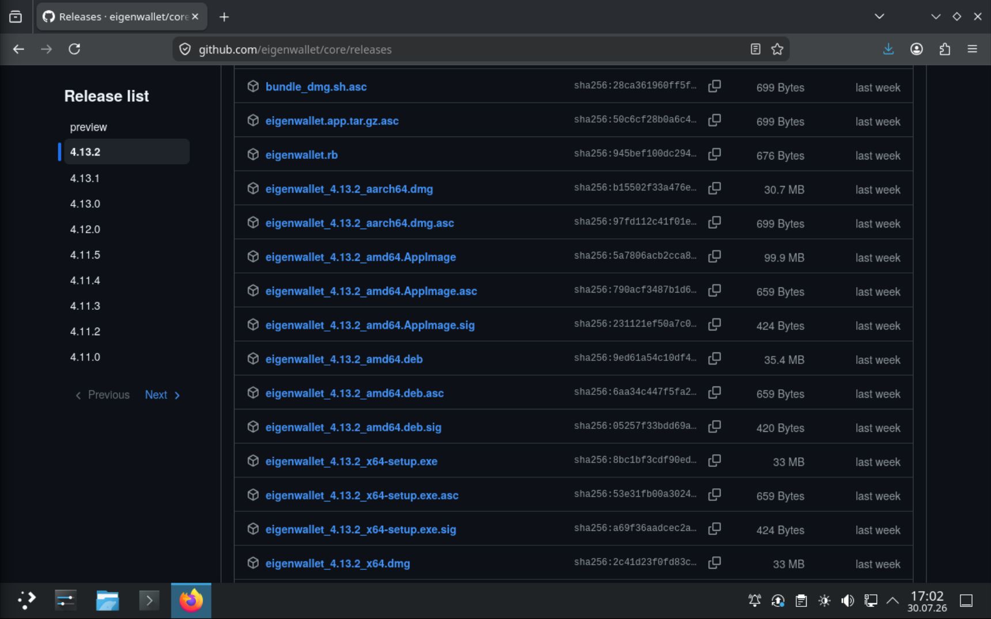Image resolution: width=991 pixels, height=619 pixels.
Task: List all tabs dropdown arrow
Action: point(879,17)
